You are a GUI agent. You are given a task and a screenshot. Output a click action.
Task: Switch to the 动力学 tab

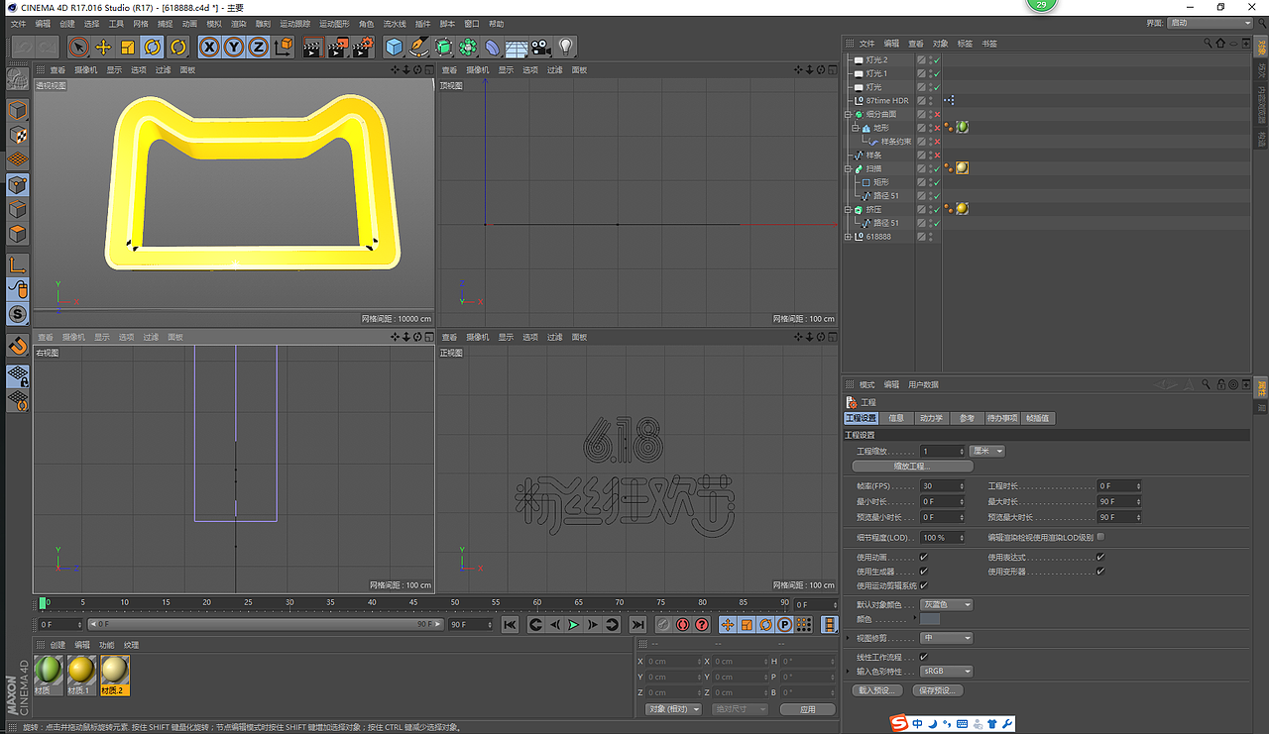click(930, 418)
